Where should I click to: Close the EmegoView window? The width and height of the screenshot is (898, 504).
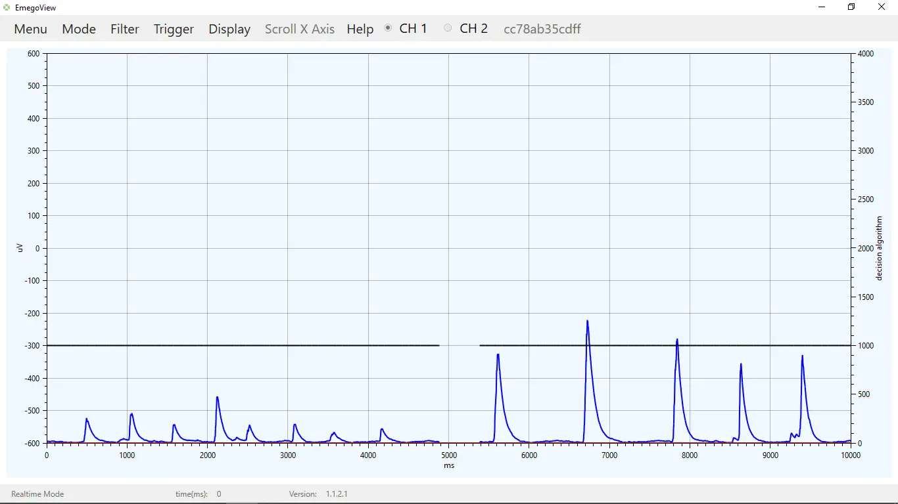[882, 7]
